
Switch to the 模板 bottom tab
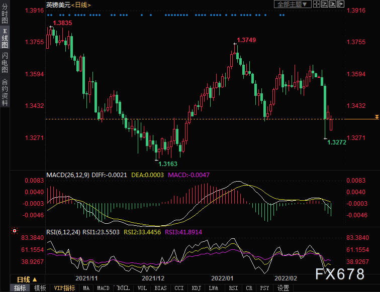[x=40, y=288]
